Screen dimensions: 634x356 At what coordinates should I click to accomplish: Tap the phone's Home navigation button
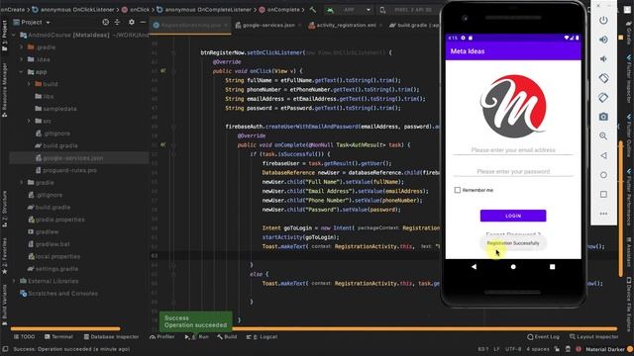513,266
